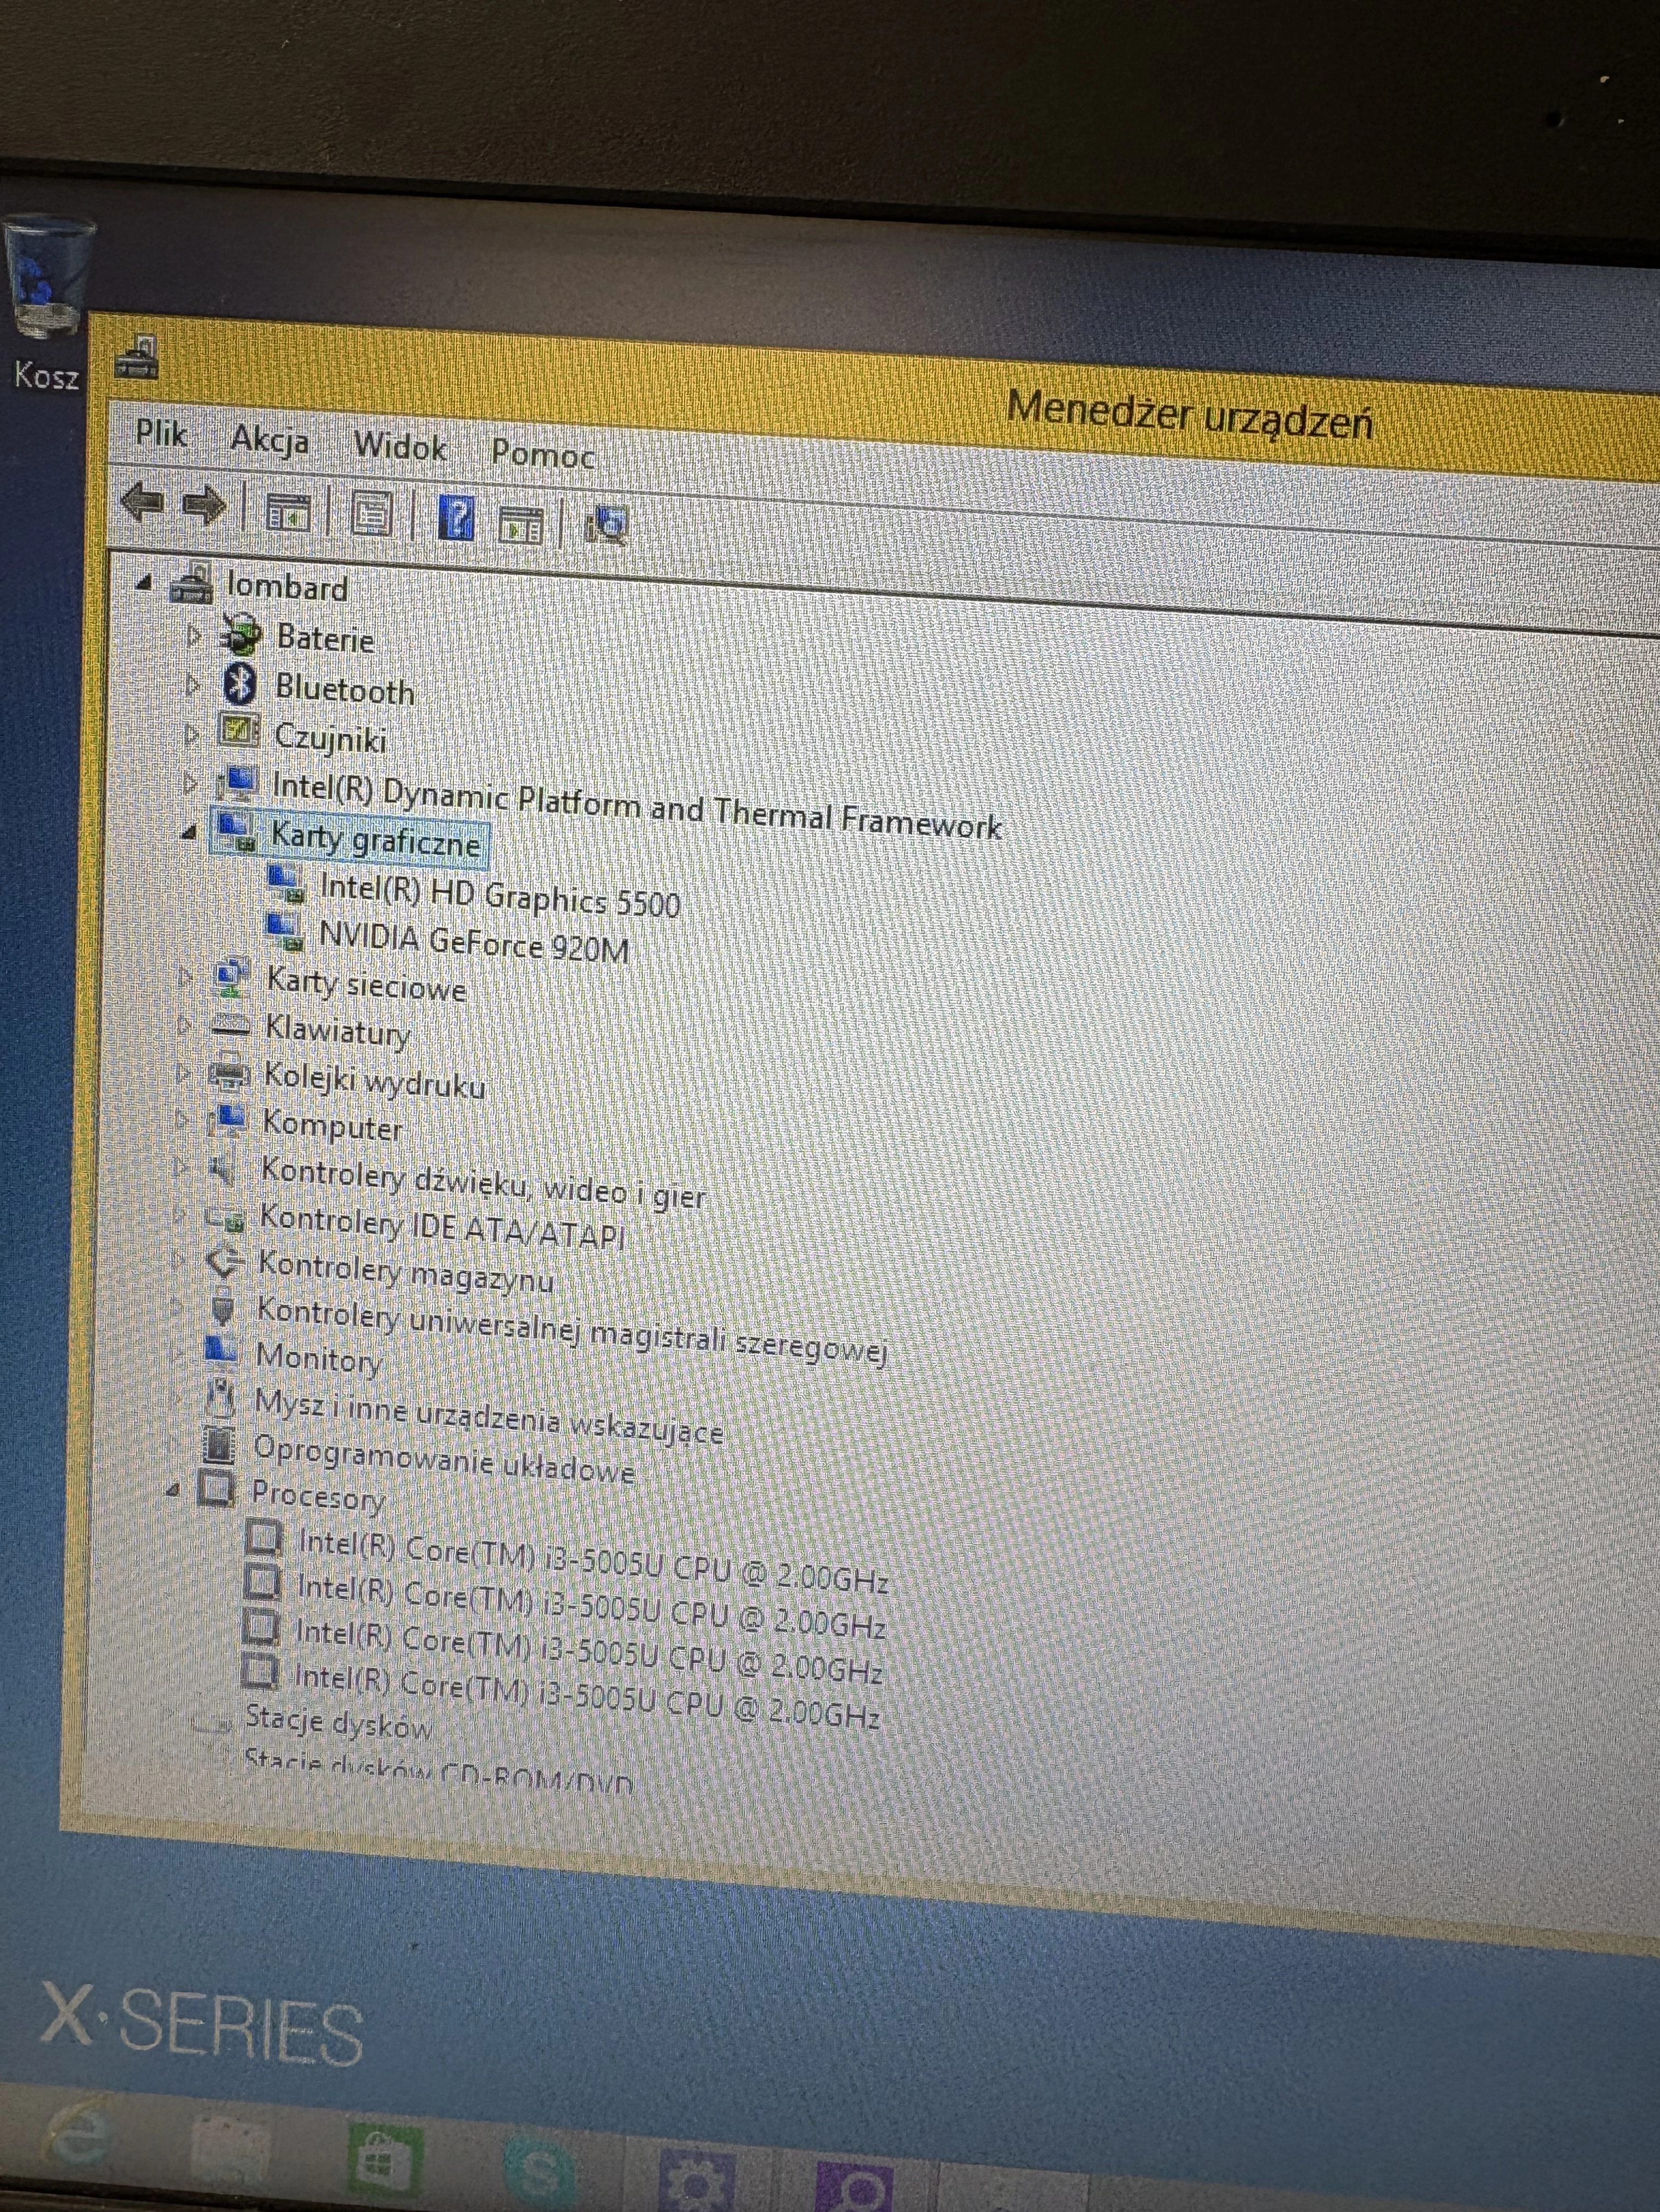Screen dimensions: 1660x2212
Task: Click the show/hide console tree toolbar icon
Action: 289,513
